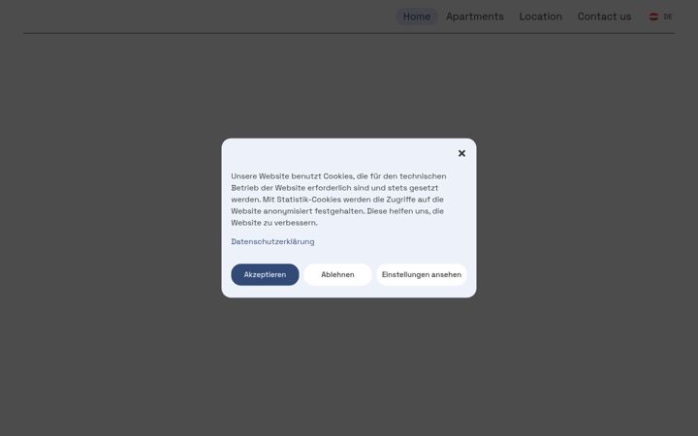The width and height of the screenshot is (698, 436).
Task: Open the Datenschutzerklärung link
Action: [272, 241]
